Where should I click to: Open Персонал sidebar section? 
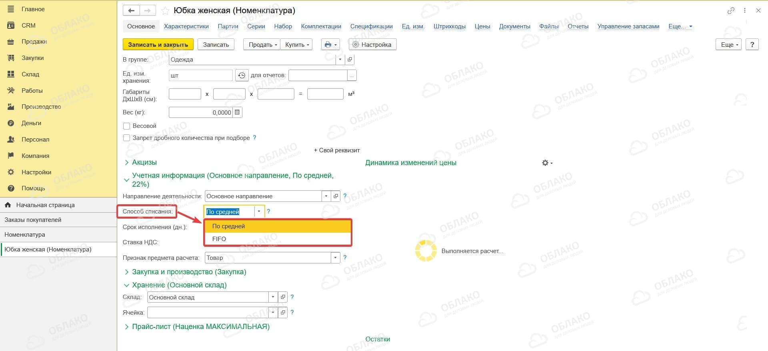(x=35, y=140)
